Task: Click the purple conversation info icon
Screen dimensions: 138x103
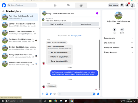Action: coord(97,13)
